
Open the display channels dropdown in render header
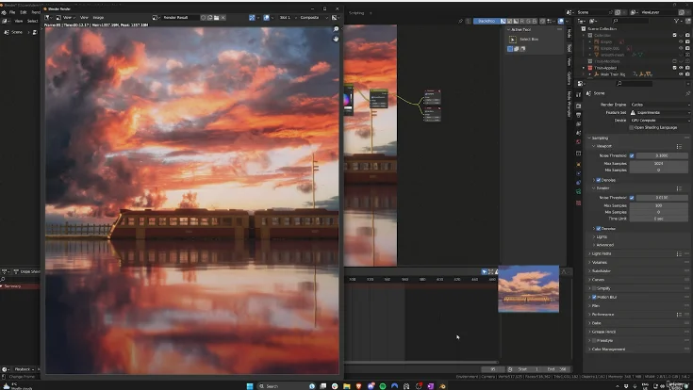point(336,18)
